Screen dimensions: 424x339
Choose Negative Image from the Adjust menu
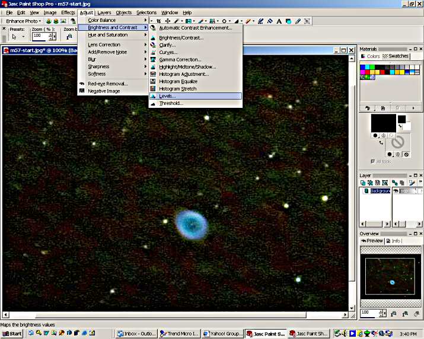click(x=113, y=91)
